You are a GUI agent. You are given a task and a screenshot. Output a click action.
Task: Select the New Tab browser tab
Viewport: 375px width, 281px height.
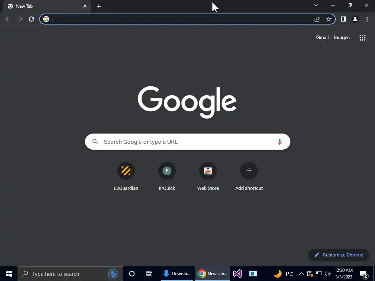47,6
